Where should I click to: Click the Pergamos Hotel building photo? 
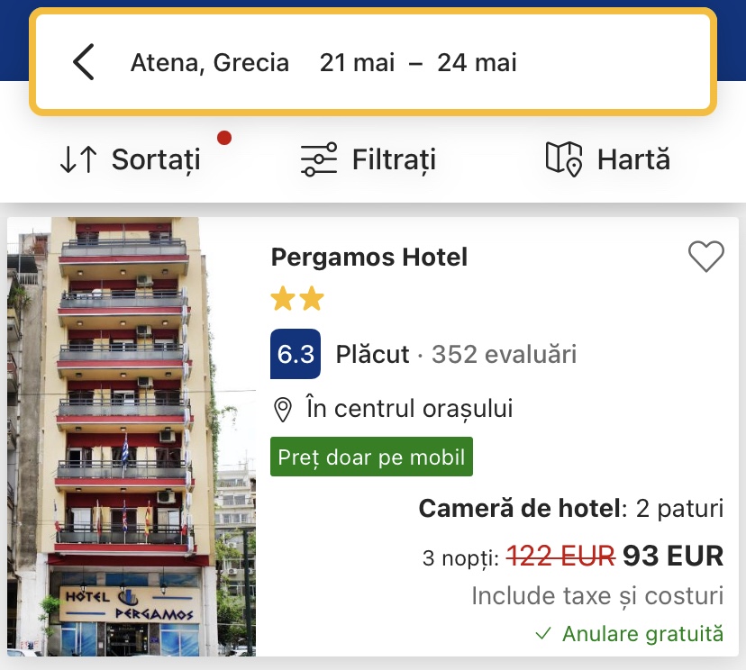(x=132, y=436)
